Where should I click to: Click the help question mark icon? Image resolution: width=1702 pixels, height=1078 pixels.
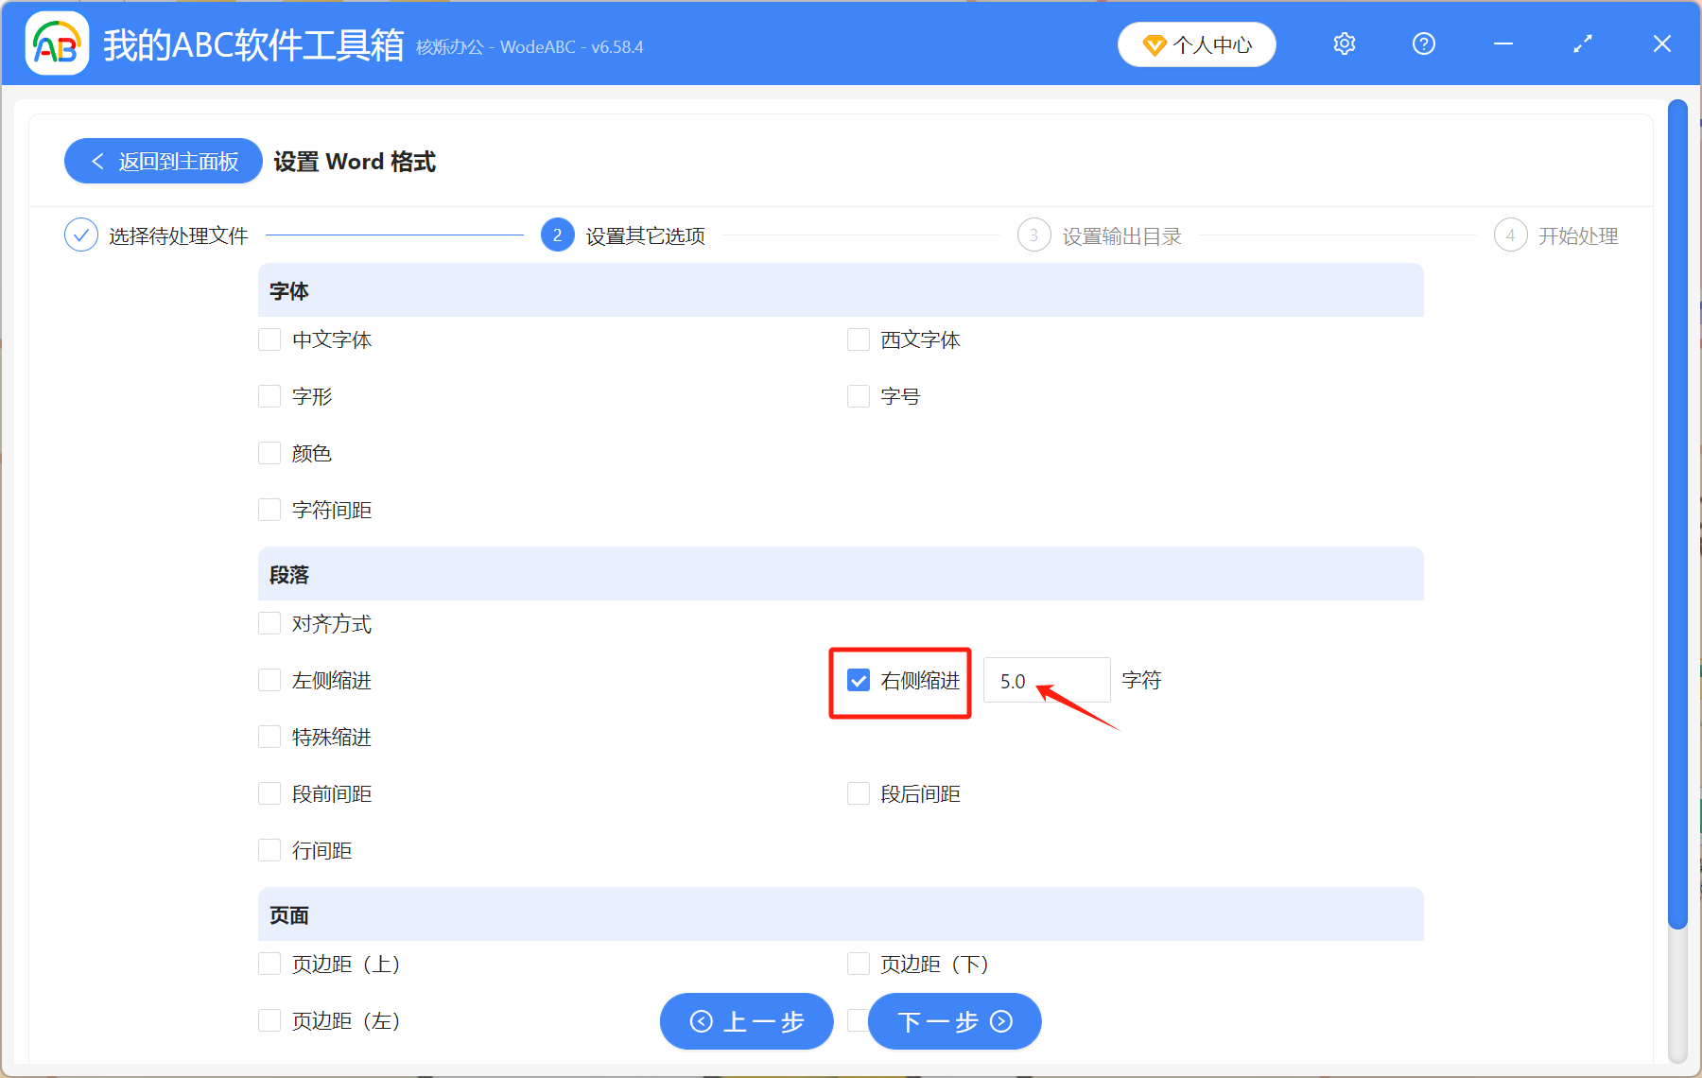[x=1423, y=43]
